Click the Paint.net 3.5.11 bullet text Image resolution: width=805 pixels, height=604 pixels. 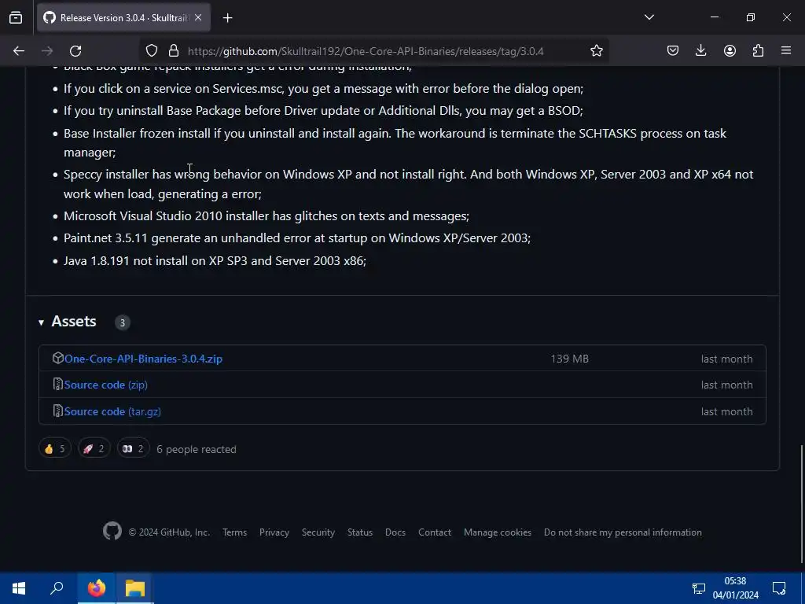pos(296,238)
